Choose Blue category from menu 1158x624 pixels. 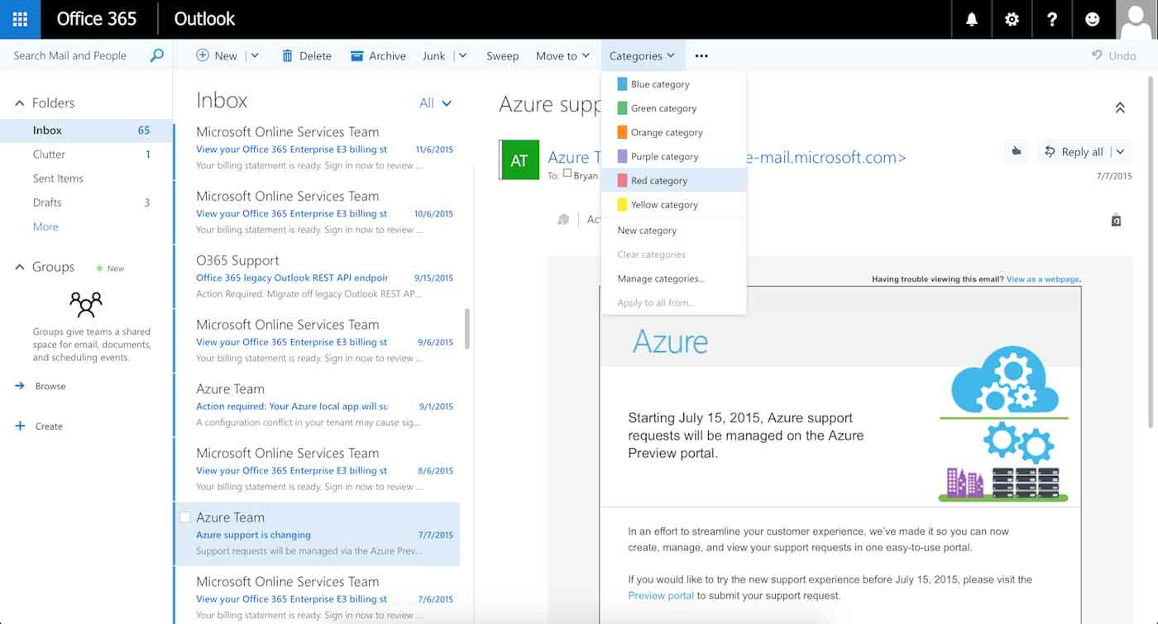click(x=674, y=84)
